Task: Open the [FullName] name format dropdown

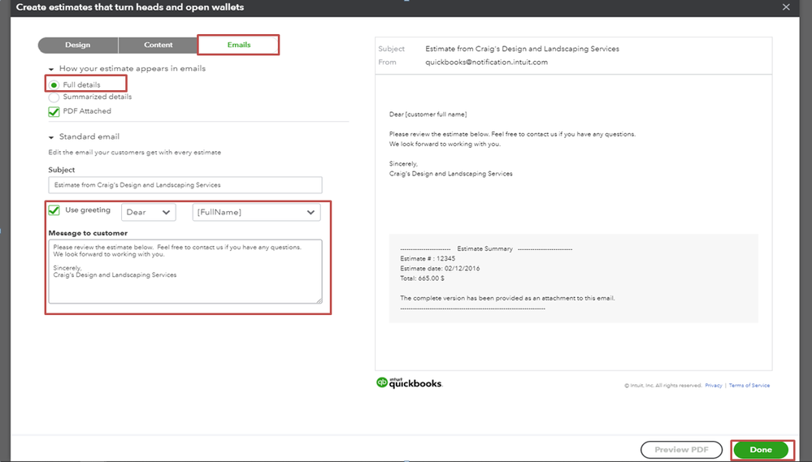Action: tap(256, 212)
